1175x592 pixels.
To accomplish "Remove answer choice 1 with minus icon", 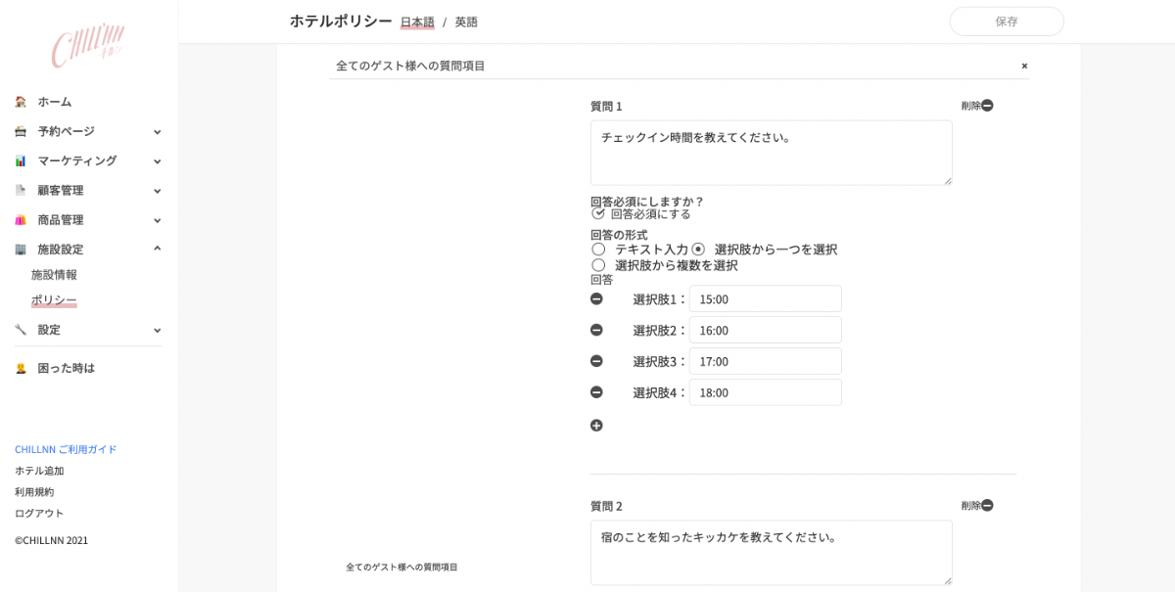I will pos(596,299).
